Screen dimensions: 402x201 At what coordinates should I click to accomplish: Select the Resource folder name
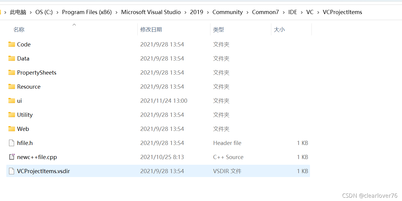coord(29,87)
